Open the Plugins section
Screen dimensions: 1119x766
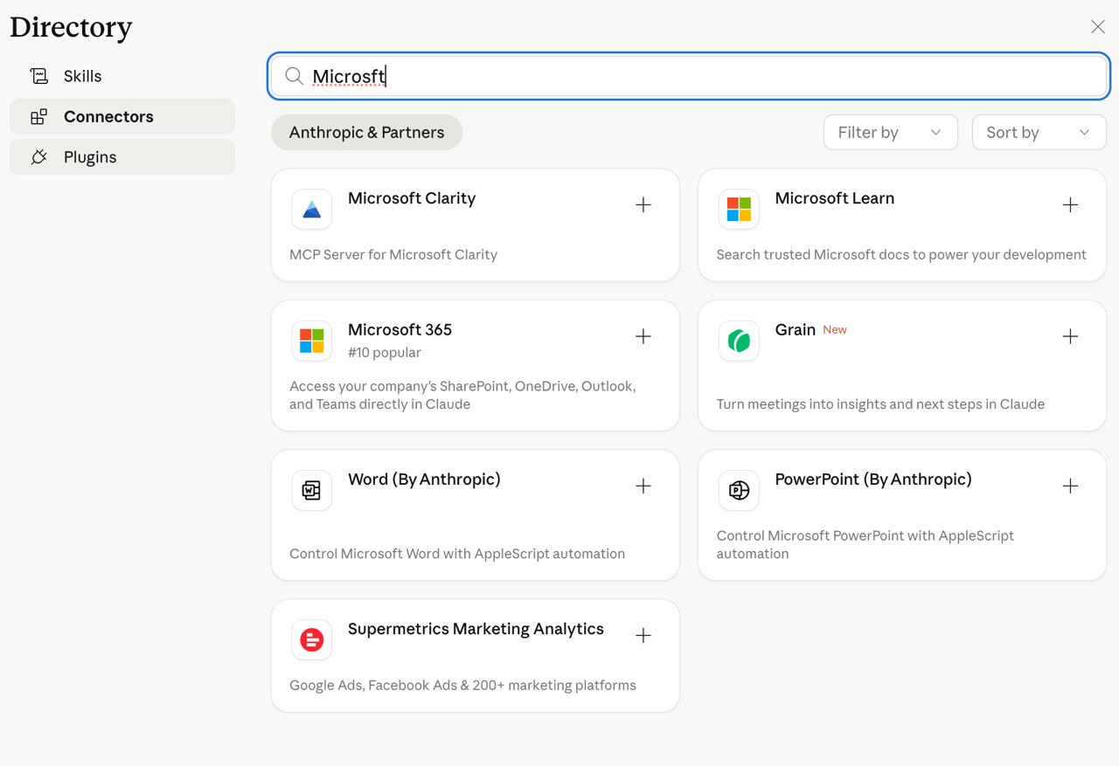click(x=122, y=157)
